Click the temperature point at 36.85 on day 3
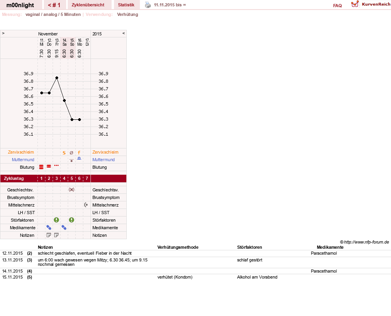The image size is (391, 316). [57, 78]
